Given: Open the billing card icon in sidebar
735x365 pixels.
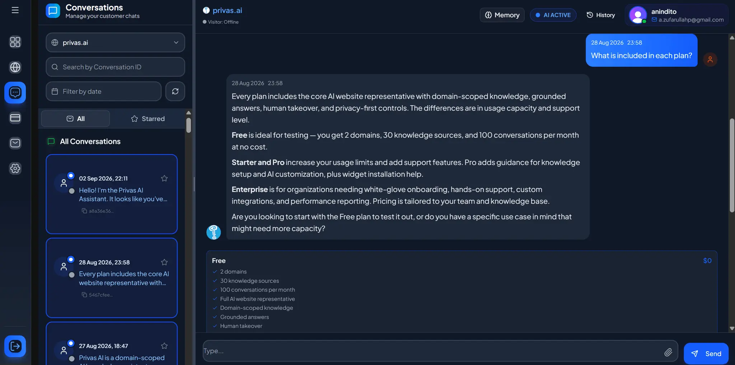Looking at the screenshot, I should (15, 118).
